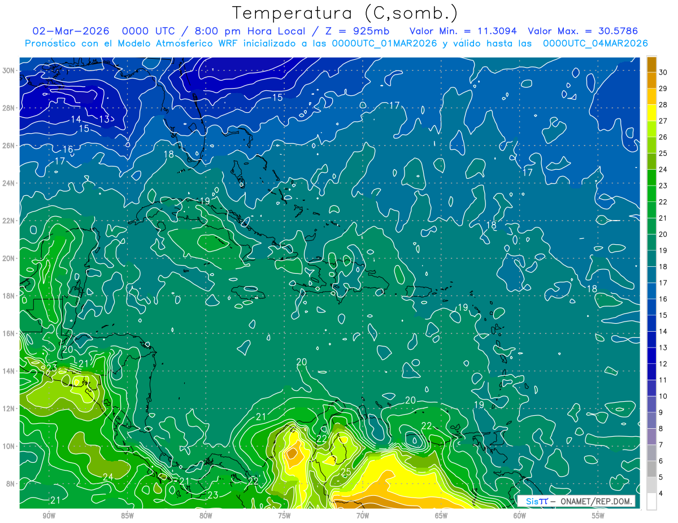Click the "24N" latitude axis label

click(x=8, y=183)
